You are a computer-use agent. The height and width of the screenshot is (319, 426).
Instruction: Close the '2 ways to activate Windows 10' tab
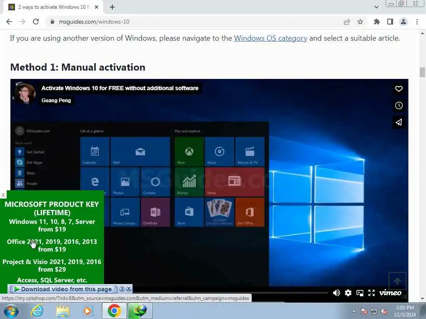click(97, 7)
